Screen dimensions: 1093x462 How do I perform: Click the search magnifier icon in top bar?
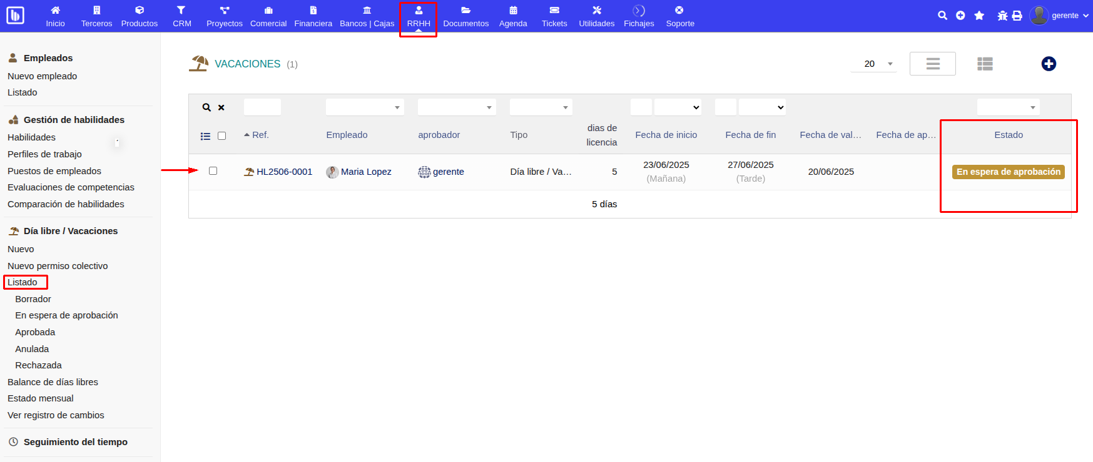942,16
